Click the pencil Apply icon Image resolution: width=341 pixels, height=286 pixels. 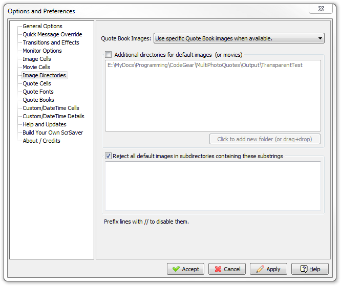[x=260, y=269]
